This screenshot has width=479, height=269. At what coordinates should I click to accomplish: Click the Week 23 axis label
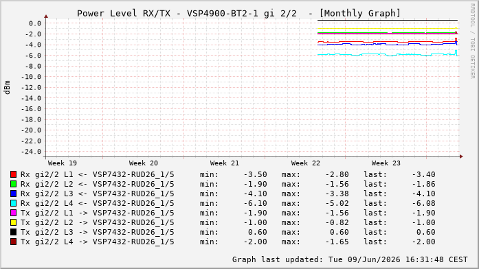386,163
